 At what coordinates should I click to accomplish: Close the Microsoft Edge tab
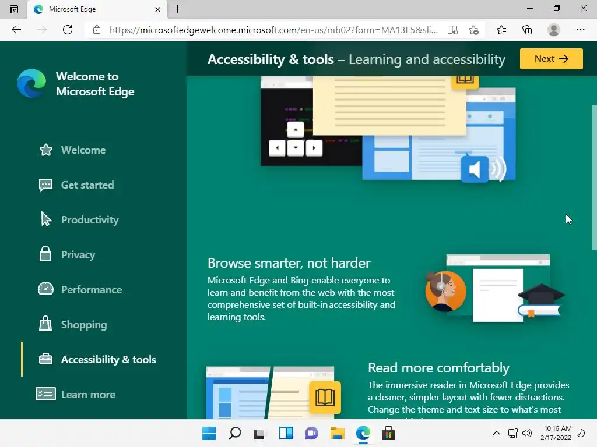[x=157, y=9]
